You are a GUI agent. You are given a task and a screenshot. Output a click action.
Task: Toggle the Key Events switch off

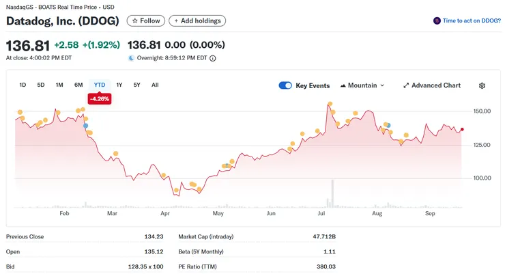click(x=285, y=85)
